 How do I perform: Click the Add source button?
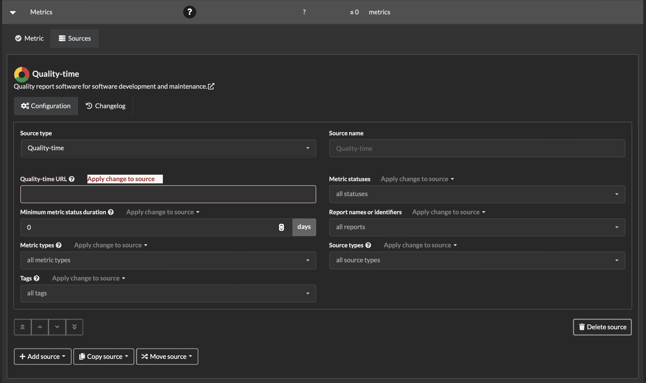click(x=43, y=357)
